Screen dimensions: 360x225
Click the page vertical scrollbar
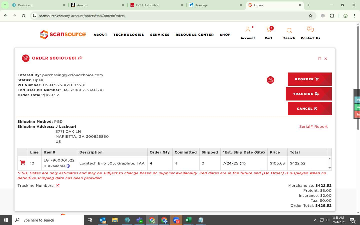[358, 77]
